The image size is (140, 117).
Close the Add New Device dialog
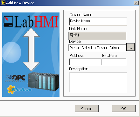[x=136, y=3]
